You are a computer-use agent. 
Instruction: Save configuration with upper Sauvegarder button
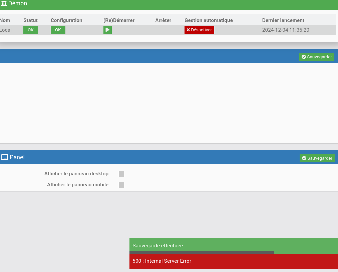316,57
